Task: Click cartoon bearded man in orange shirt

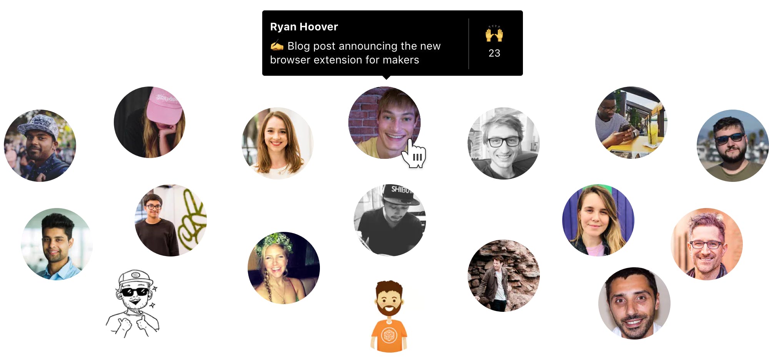Action: pos(389,316)
